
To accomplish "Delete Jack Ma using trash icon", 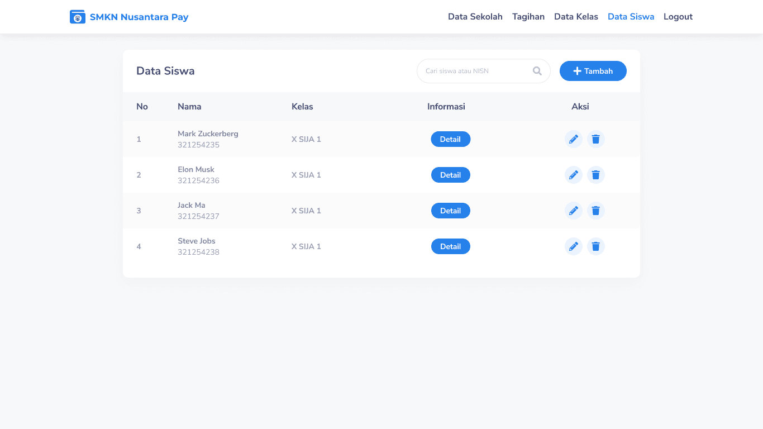I will pyautogui.click(x=596, y=211).
